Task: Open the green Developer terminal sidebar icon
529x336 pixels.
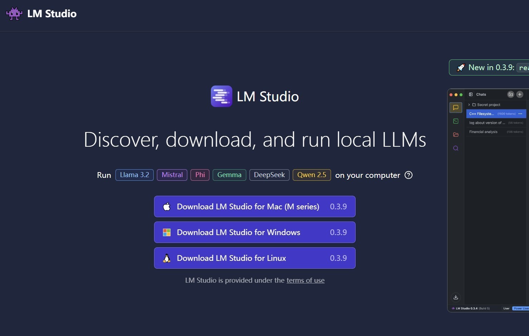Action: (456, 121)
